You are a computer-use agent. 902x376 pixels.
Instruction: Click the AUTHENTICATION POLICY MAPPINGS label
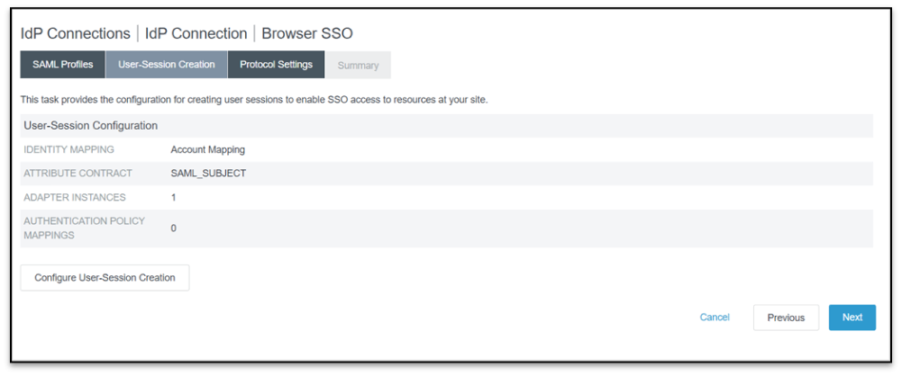tap(84, 228)
